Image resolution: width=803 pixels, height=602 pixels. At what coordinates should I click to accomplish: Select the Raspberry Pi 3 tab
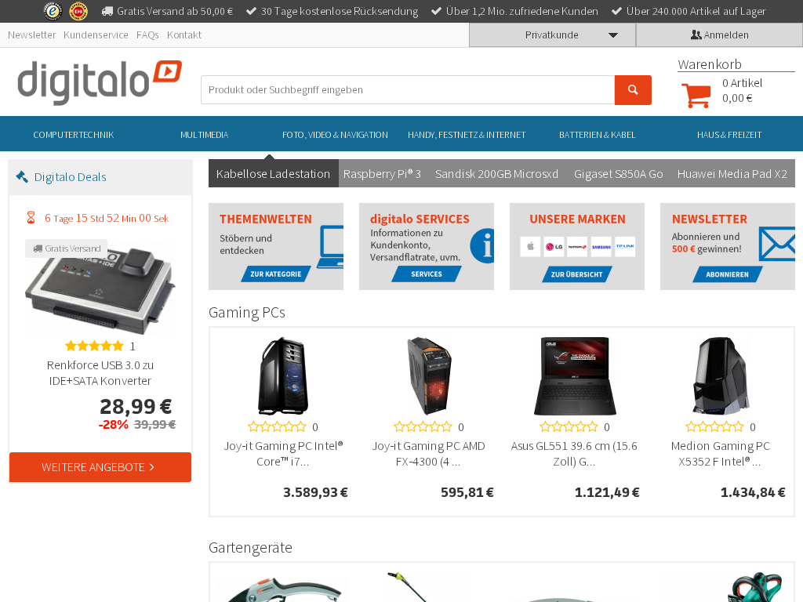(382, 173)
